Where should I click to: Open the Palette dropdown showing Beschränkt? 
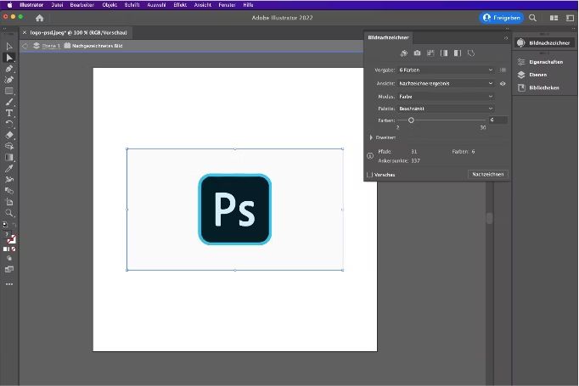(x=446, y=109)
